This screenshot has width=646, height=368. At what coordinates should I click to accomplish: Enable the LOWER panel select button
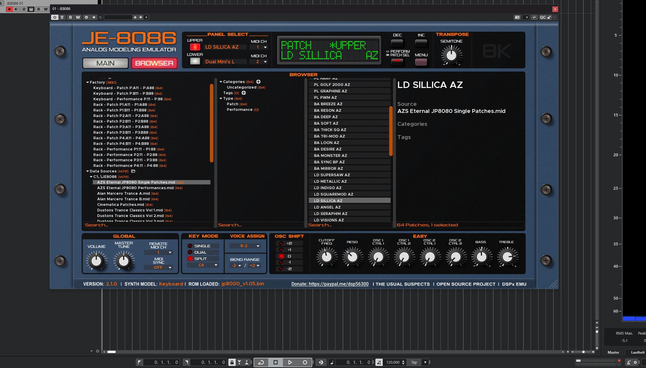click(195, 61)
